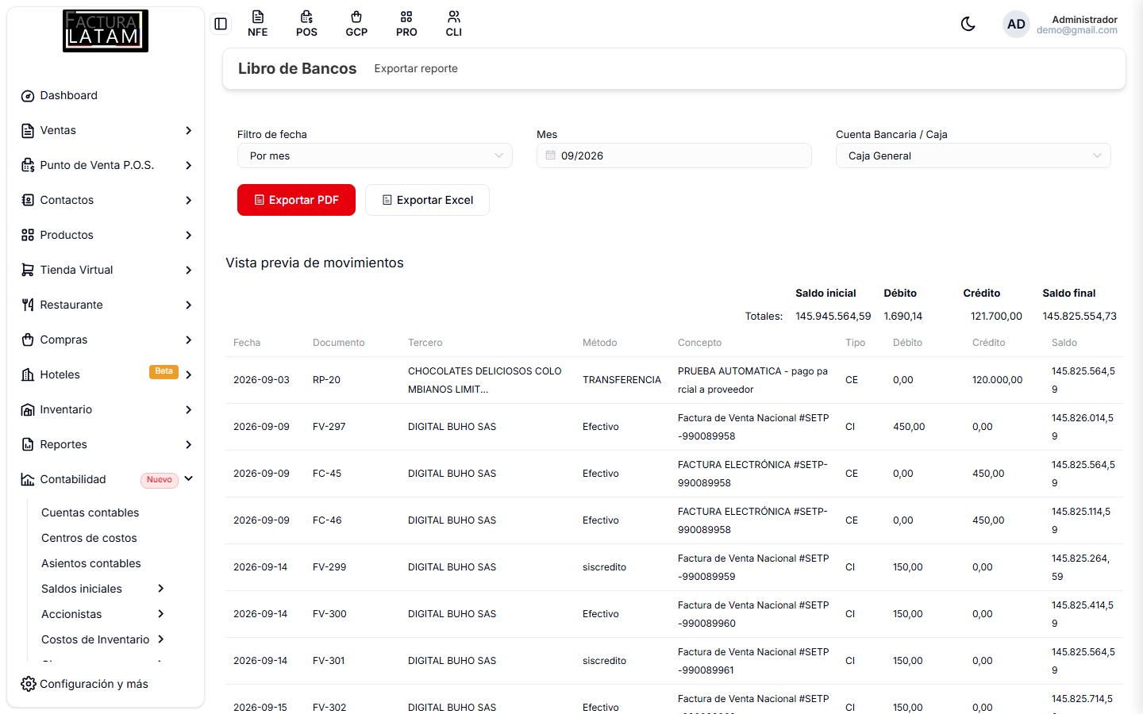
Task: Open the NFE shortcut icon
Action: click(257, 24)
